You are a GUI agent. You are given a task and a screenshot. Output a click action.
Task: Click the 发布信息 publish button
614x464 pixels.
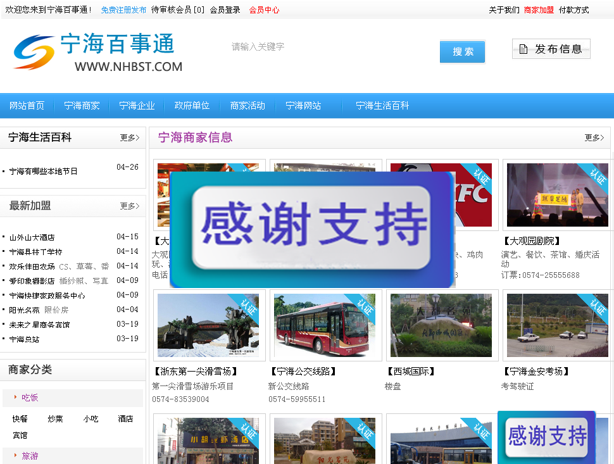551,49
